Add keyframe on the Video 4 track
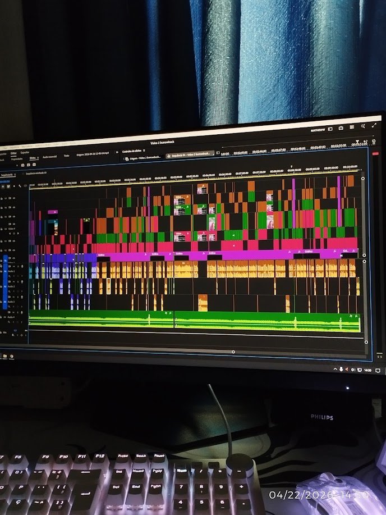Screen dimensions: 386x515 (14, 234)
